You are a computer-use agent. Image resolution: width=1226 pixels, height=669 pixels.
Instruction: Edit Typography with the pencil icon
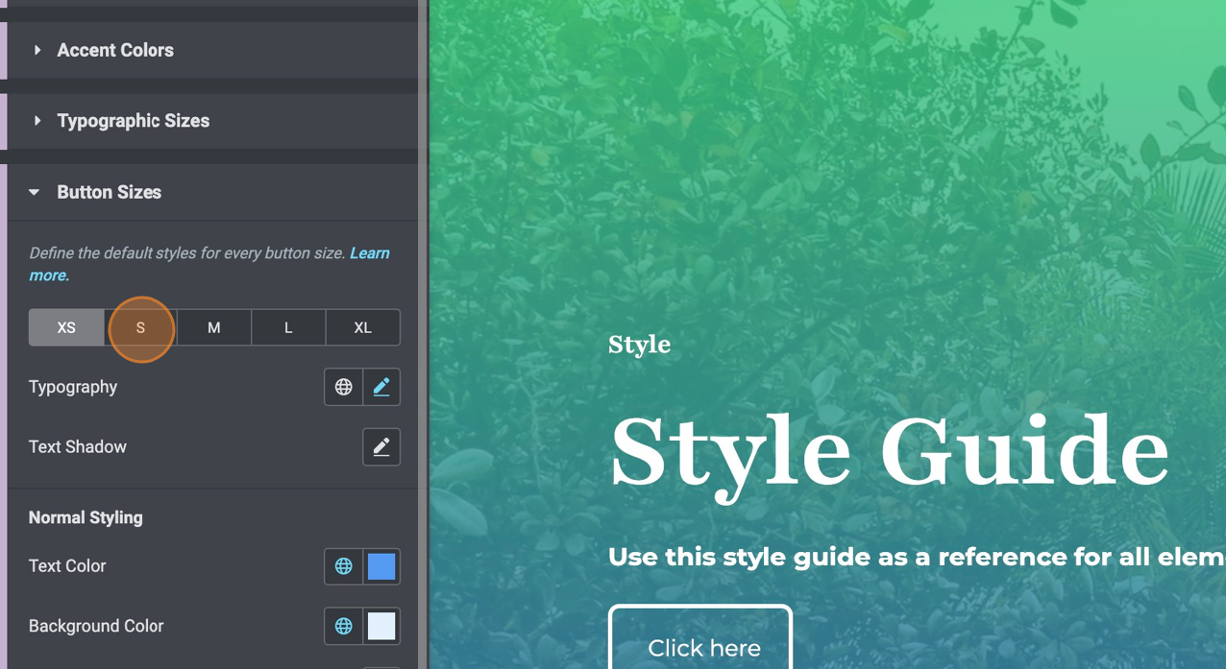coord(381,387)
